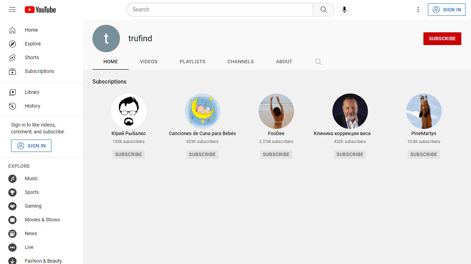
Task: Click the Sports trophy icon
Action: [x=12, y=192]
